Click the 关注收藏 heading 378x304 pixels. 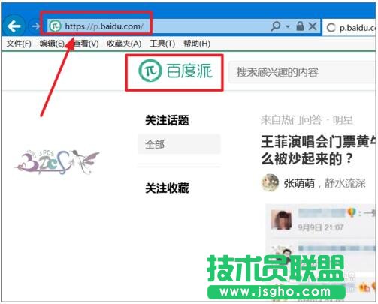pyautogui.click(x=167, y=188)
